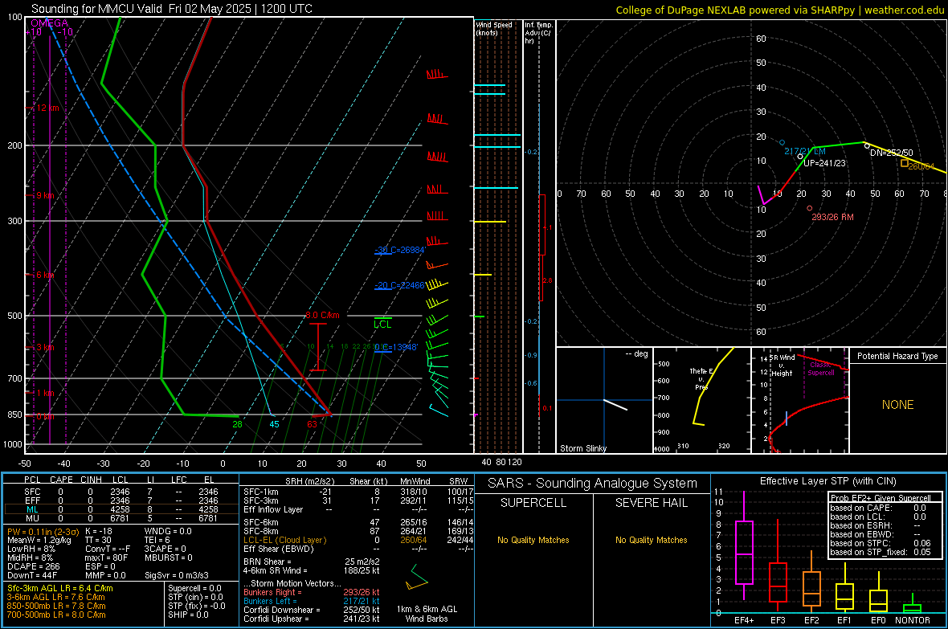Viewport: 948px width, 629px height.
Task: Click the Effective Layer STP (with CIN) title
Action: [x=827, y=481]
